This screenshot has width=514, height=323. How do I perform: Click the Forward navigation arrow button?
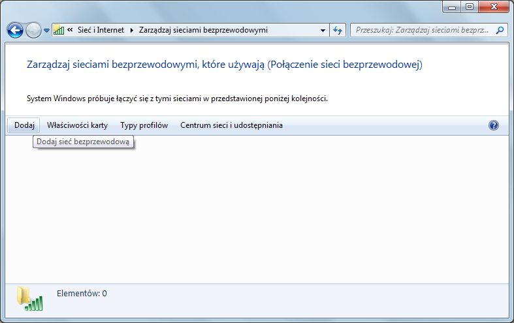pos(33,30)
